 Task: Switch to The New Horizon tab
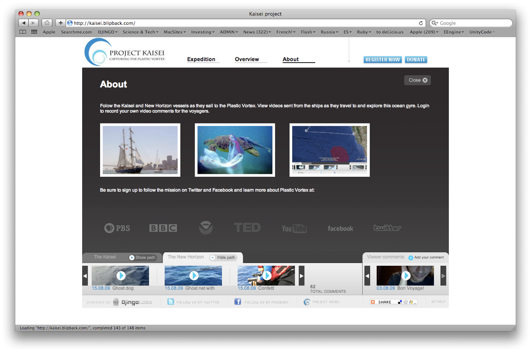pos(186,257)
